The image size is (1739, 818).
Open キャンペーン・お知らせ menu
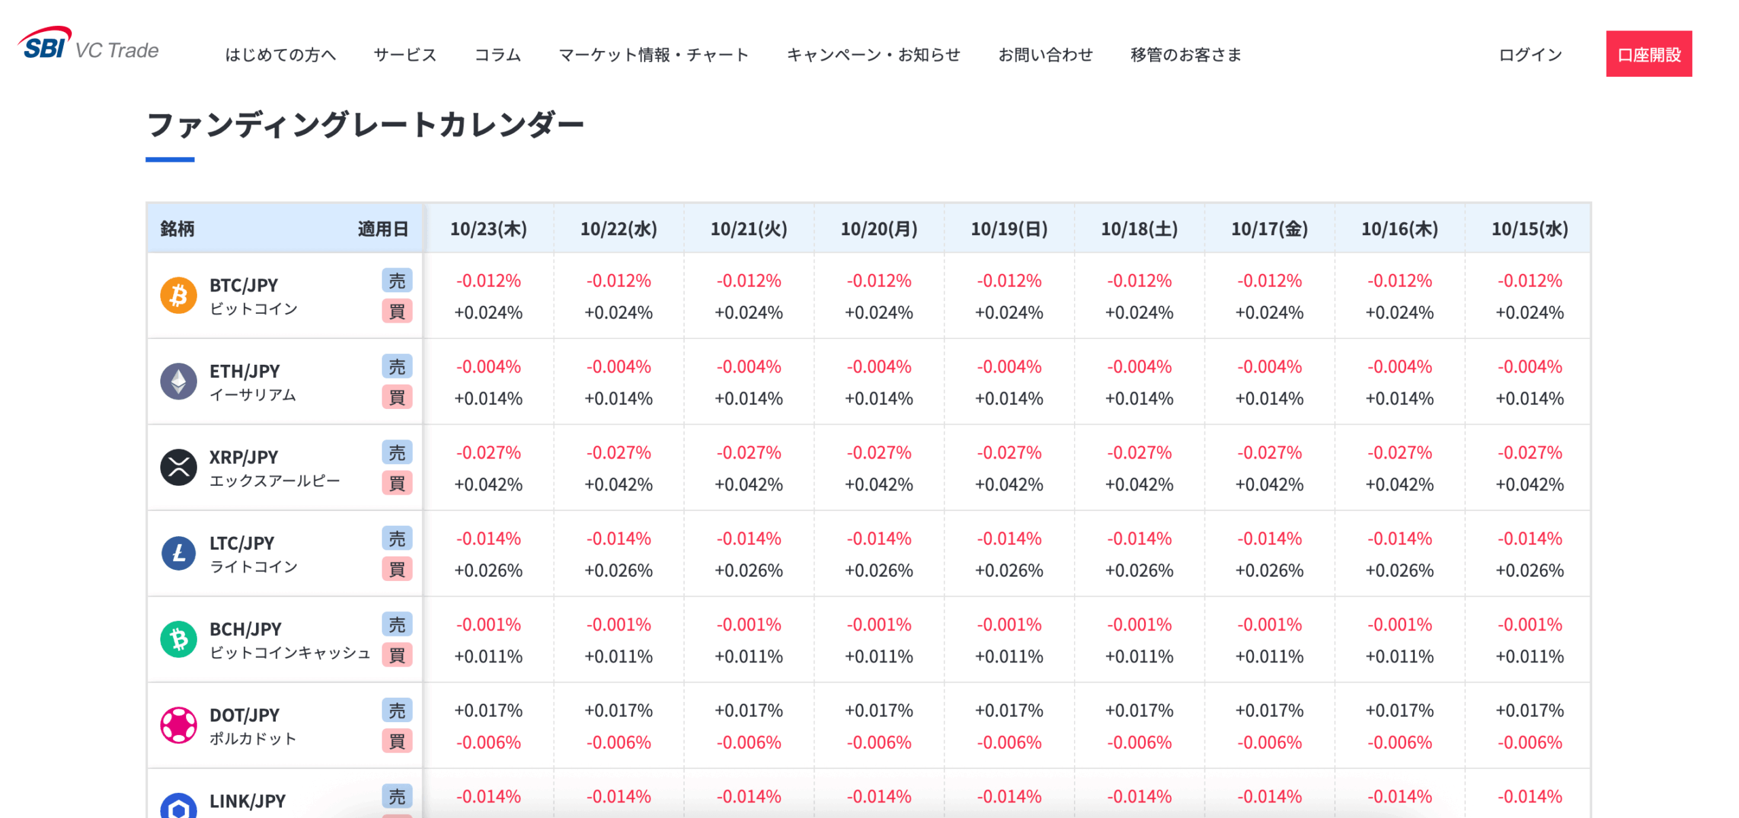874,54
